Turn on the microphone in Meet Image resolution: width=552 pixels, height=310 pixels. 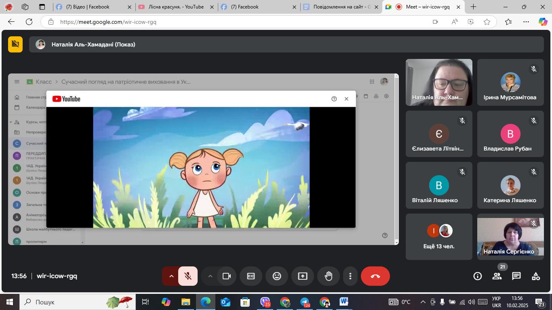pyautogui.click(x=188, y=276)
